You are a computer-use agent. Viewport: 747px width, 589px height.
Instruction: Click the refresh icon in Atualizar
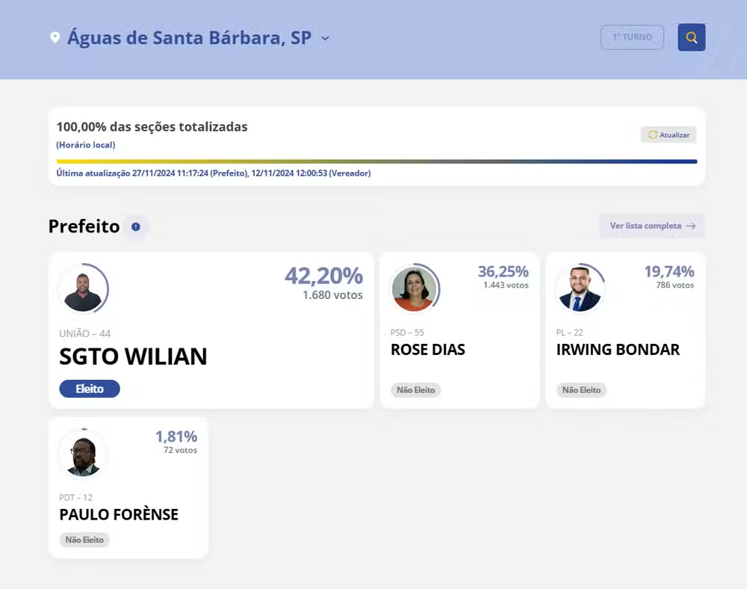(x=652, y=135)
